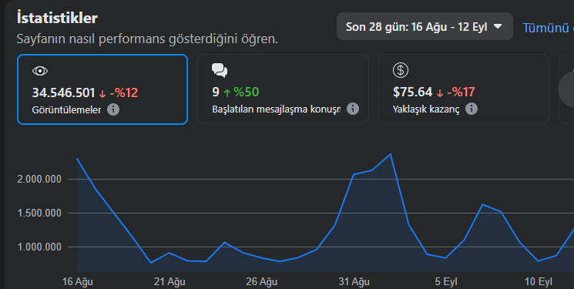
Task: Click the %50 increase indicator
Action: tap(247, 92)
